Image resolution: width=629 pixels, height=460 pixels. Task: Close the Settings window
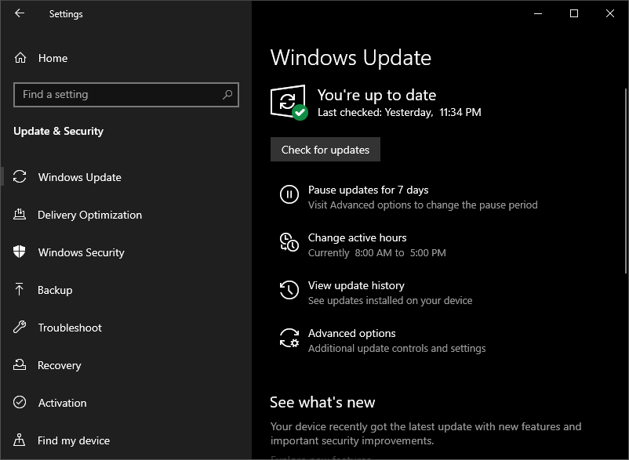click(610, 13)
